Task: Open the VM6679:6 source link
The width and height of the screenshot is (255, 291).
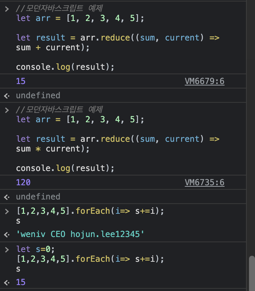Action: click(x=204, y=81)
